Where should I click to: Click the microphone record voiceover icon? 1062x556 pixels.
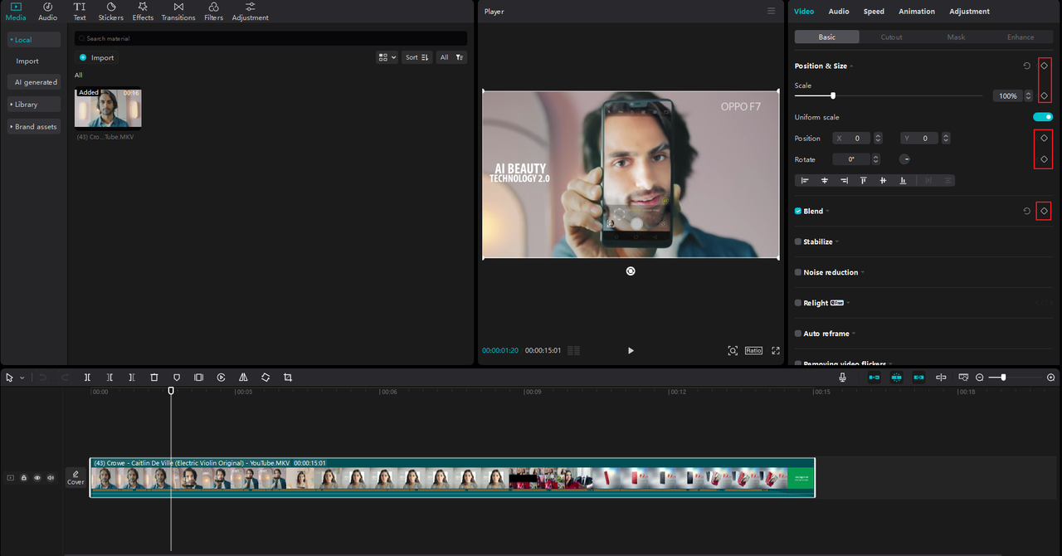[842, 378]
